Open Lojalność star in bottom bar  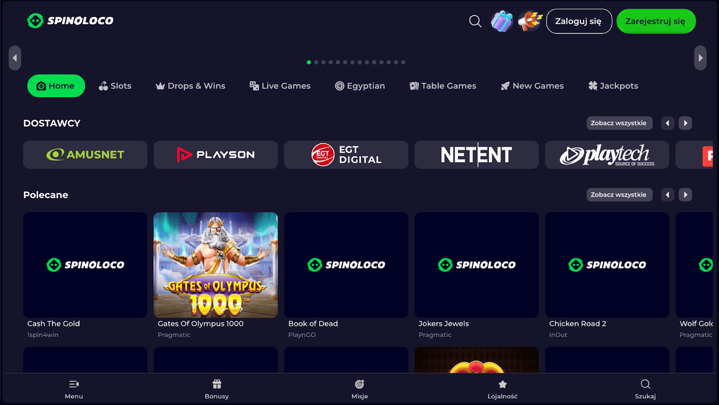coord(502,389)
